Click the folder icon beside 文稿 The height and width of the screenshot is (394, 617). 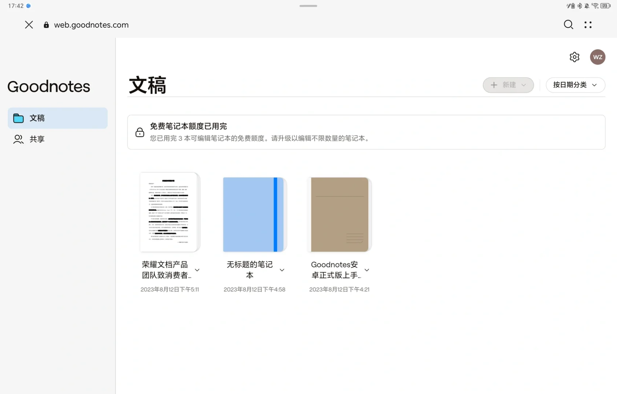click(18, 117)
